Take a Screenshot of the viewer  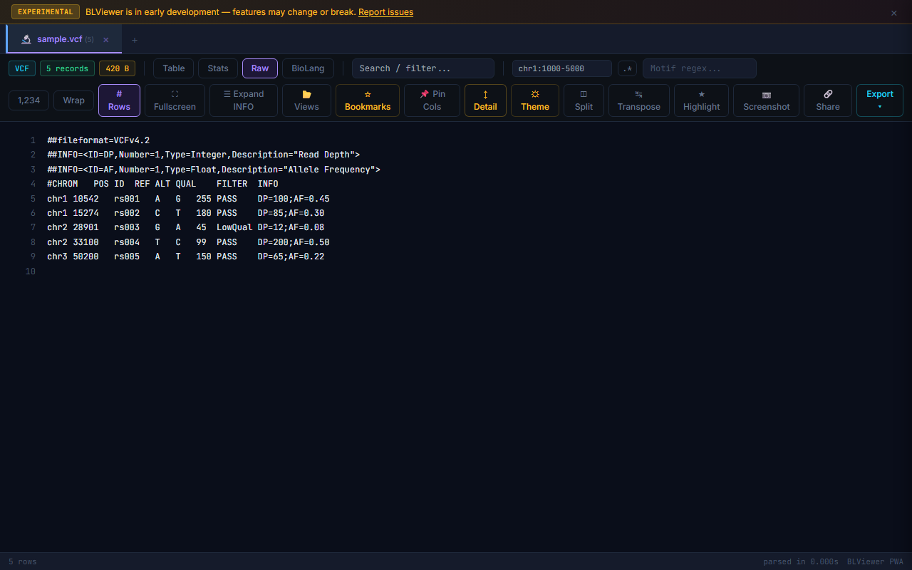(x=767, y=100)
